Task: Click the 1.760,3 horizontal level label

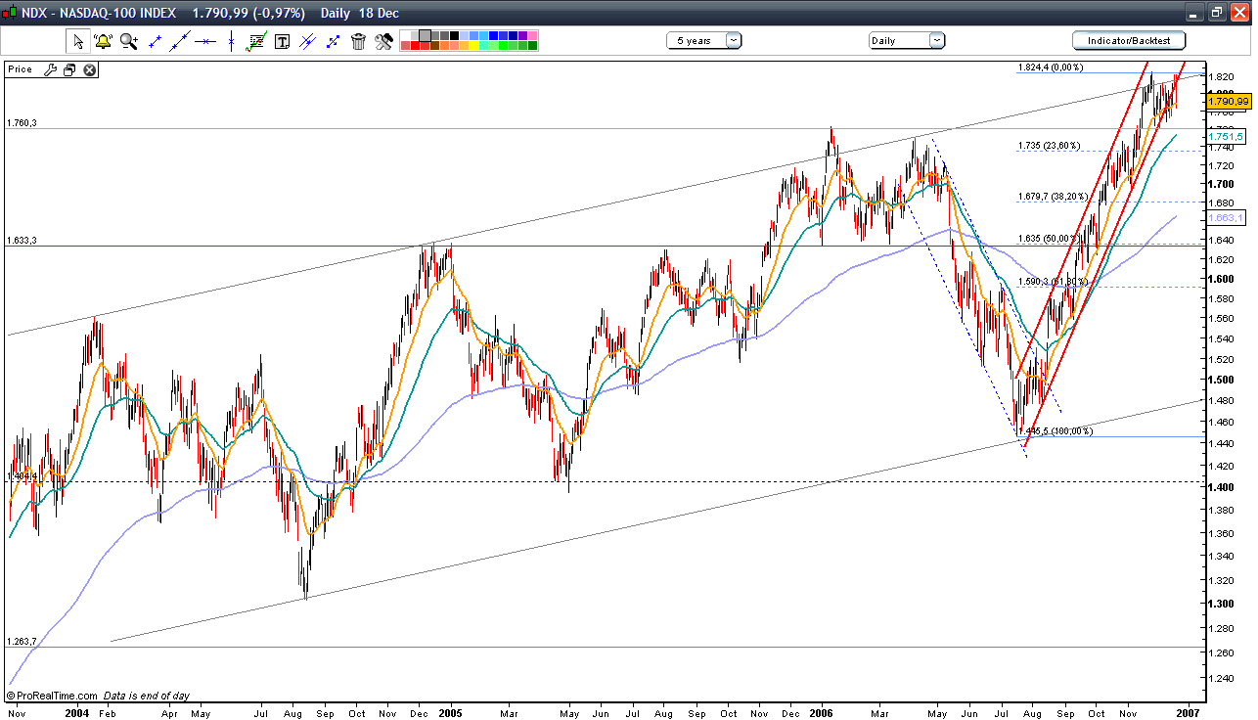Action: click(22, 123)
